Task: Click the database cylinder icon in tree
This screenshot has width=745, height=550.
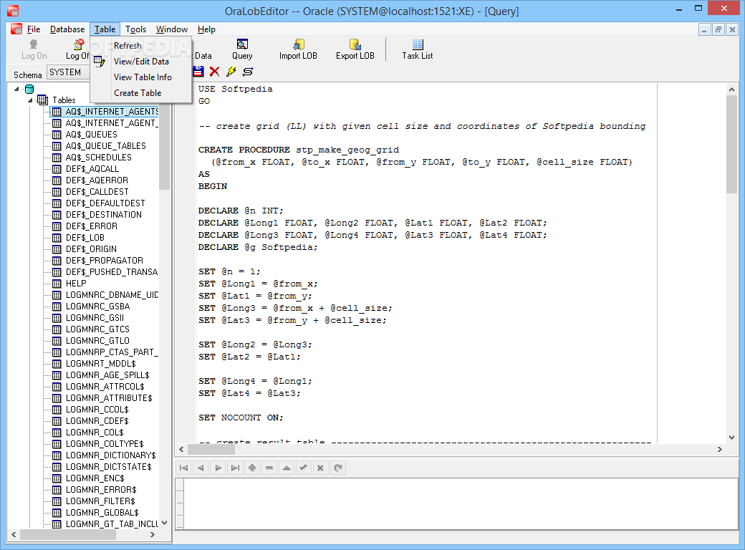Action: [29, 89]
